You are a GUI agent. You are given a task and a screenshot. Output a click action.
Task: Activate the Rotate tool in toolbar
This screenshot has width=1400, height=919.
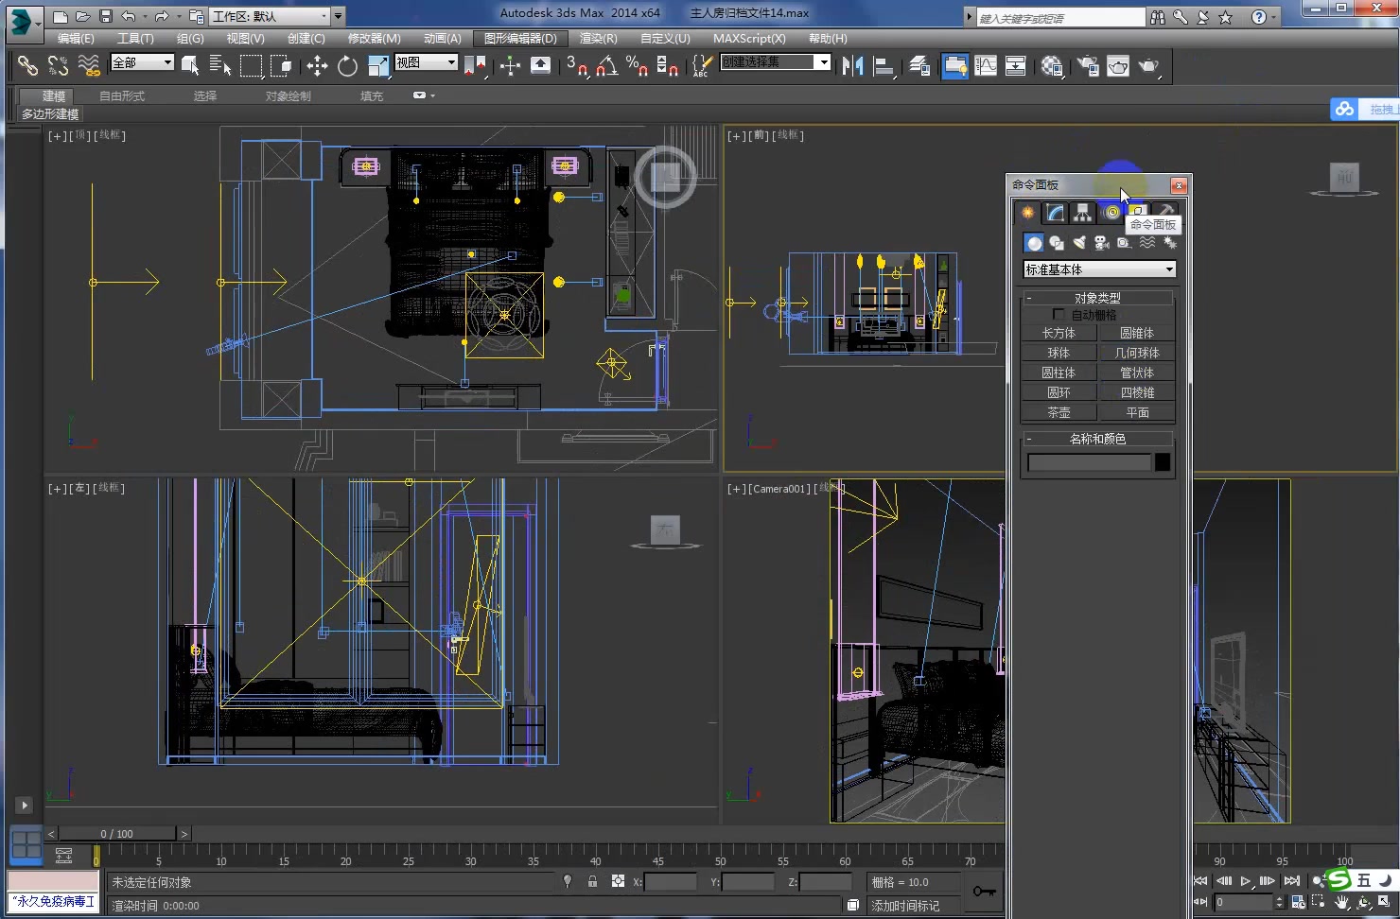[347, 65]
